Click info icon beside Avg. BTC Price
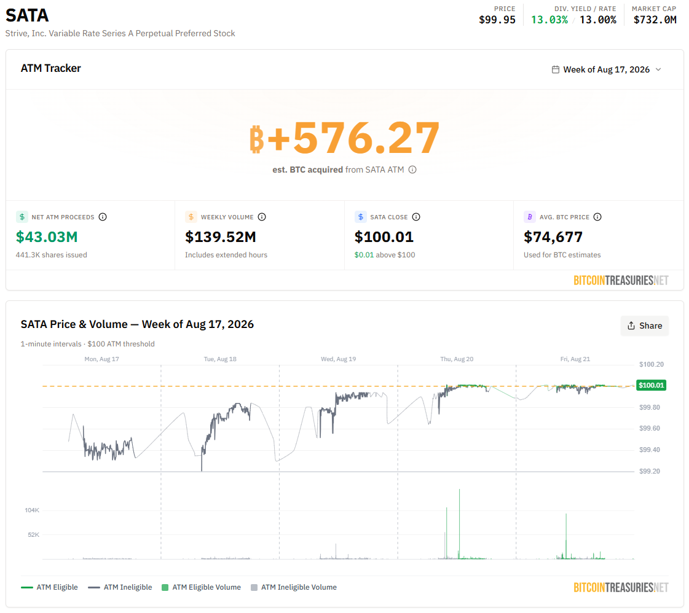Image resolution: width=689 pixels, height=613 pixels. (x=597, y=217)
